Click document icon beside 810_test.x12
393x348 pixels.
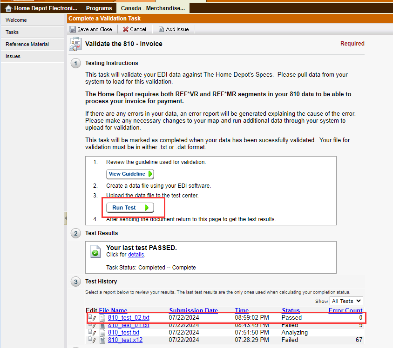pyautogui.click(x=102, y=340)
